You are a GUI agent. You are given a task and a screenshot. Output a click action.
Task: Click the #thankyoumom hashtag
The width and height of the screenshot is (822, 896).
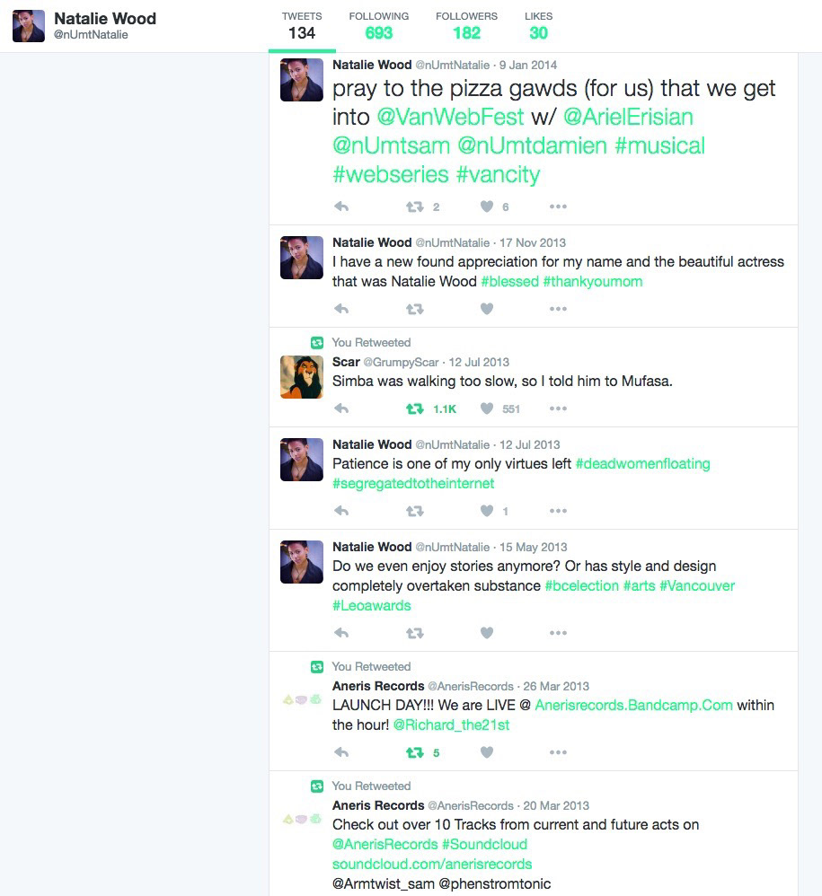coord(593,282)
